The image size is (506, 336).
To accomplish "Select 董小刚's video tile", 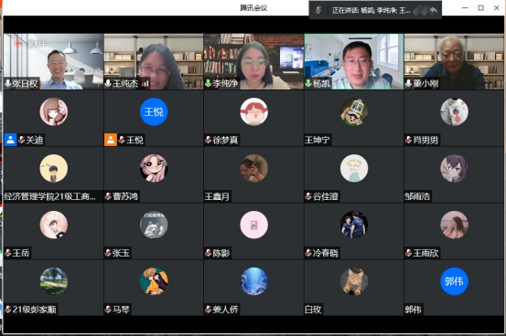I will coord(454,61).
